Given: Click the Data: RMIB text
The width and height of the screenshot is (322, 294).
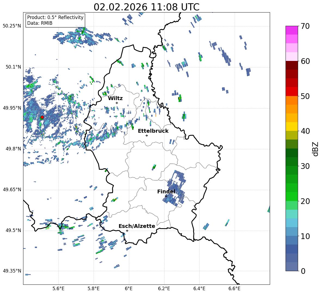Looking at the screenshot, I should point(40,23).
